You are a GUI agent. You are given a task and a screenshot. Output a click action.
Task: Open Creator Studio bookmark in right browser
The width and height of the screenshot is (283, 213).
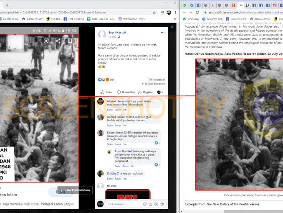click(x=236, y=19)
